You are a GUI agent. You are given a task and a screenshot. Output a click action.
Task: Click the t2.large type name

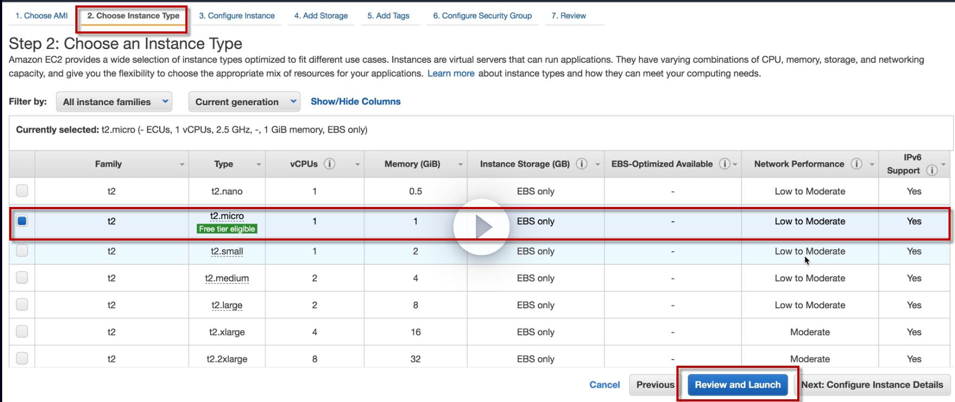tap(227, 306)
